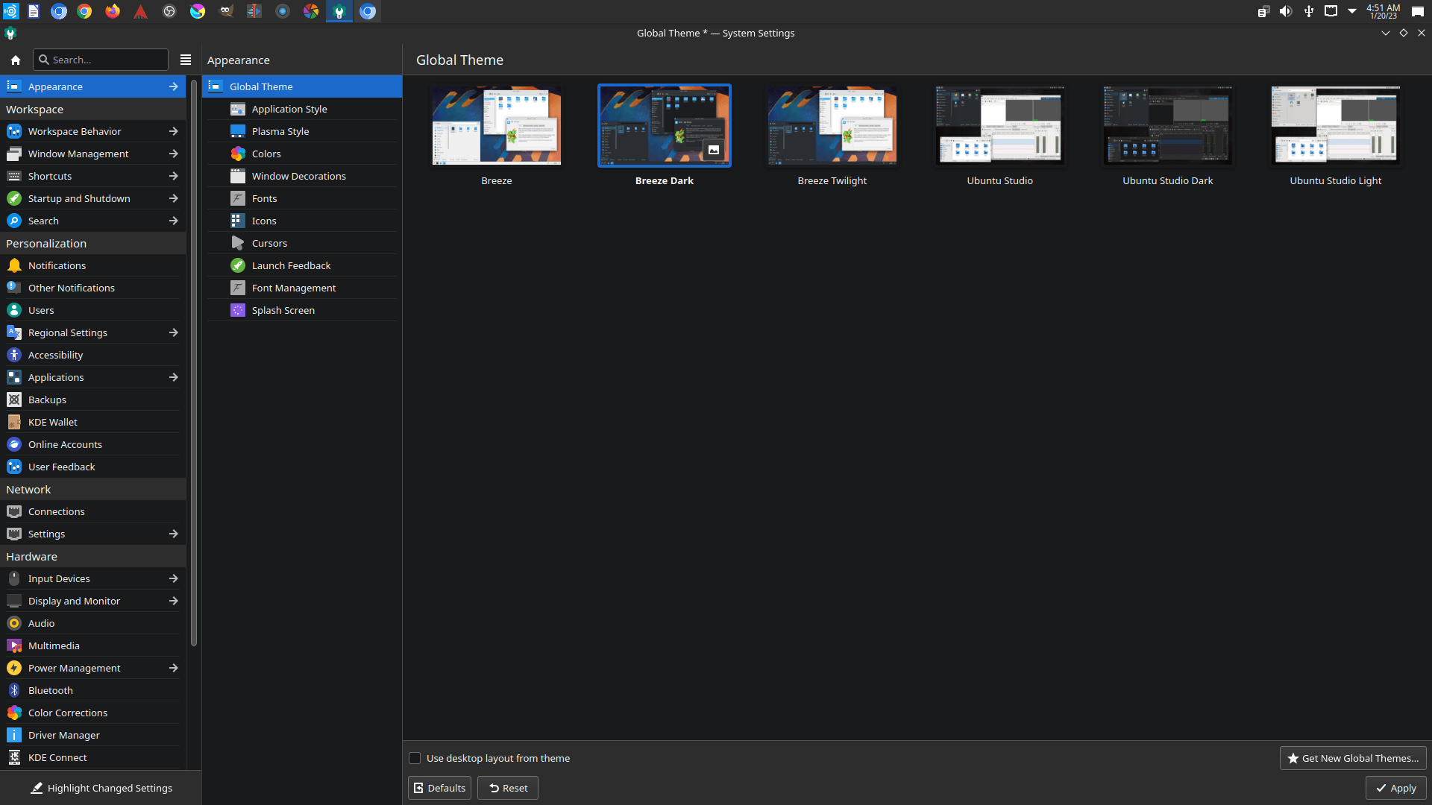1432x805 pixels.
Task: Click the preview icon on Breeze Dark thumbnail
Action: click(x=714, y=150)
